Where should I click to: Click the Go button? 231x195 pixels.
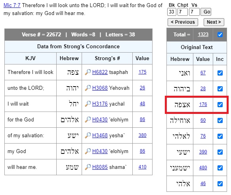point(206,12)
